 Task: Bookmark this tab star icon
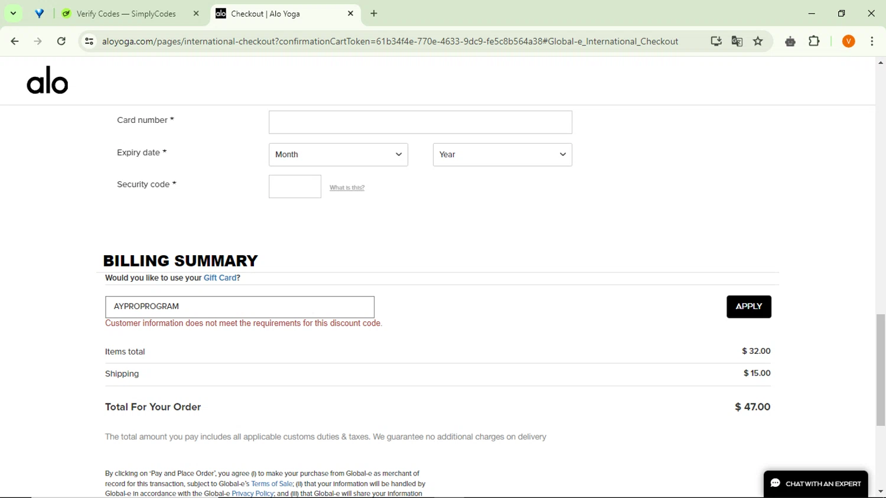click(758, 41)
